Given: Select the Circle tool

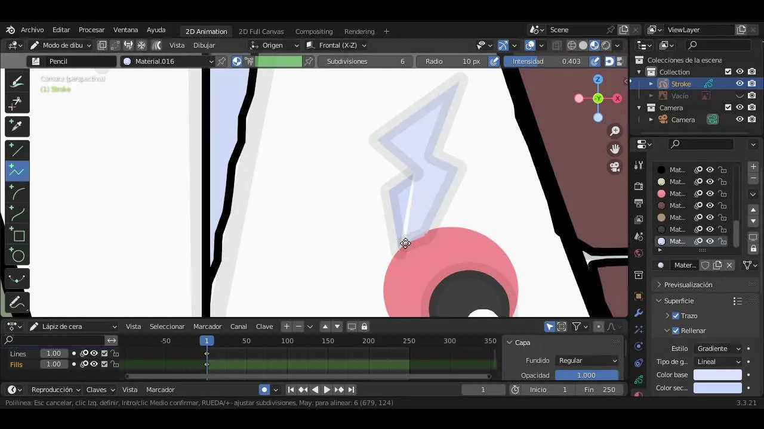Looking at the screenshot, I should 17,256.
